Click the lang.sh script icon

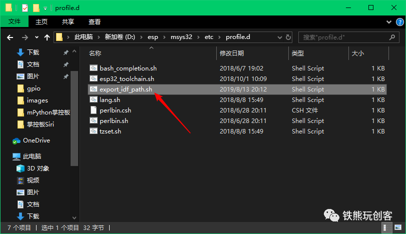(x=94, y=99)
